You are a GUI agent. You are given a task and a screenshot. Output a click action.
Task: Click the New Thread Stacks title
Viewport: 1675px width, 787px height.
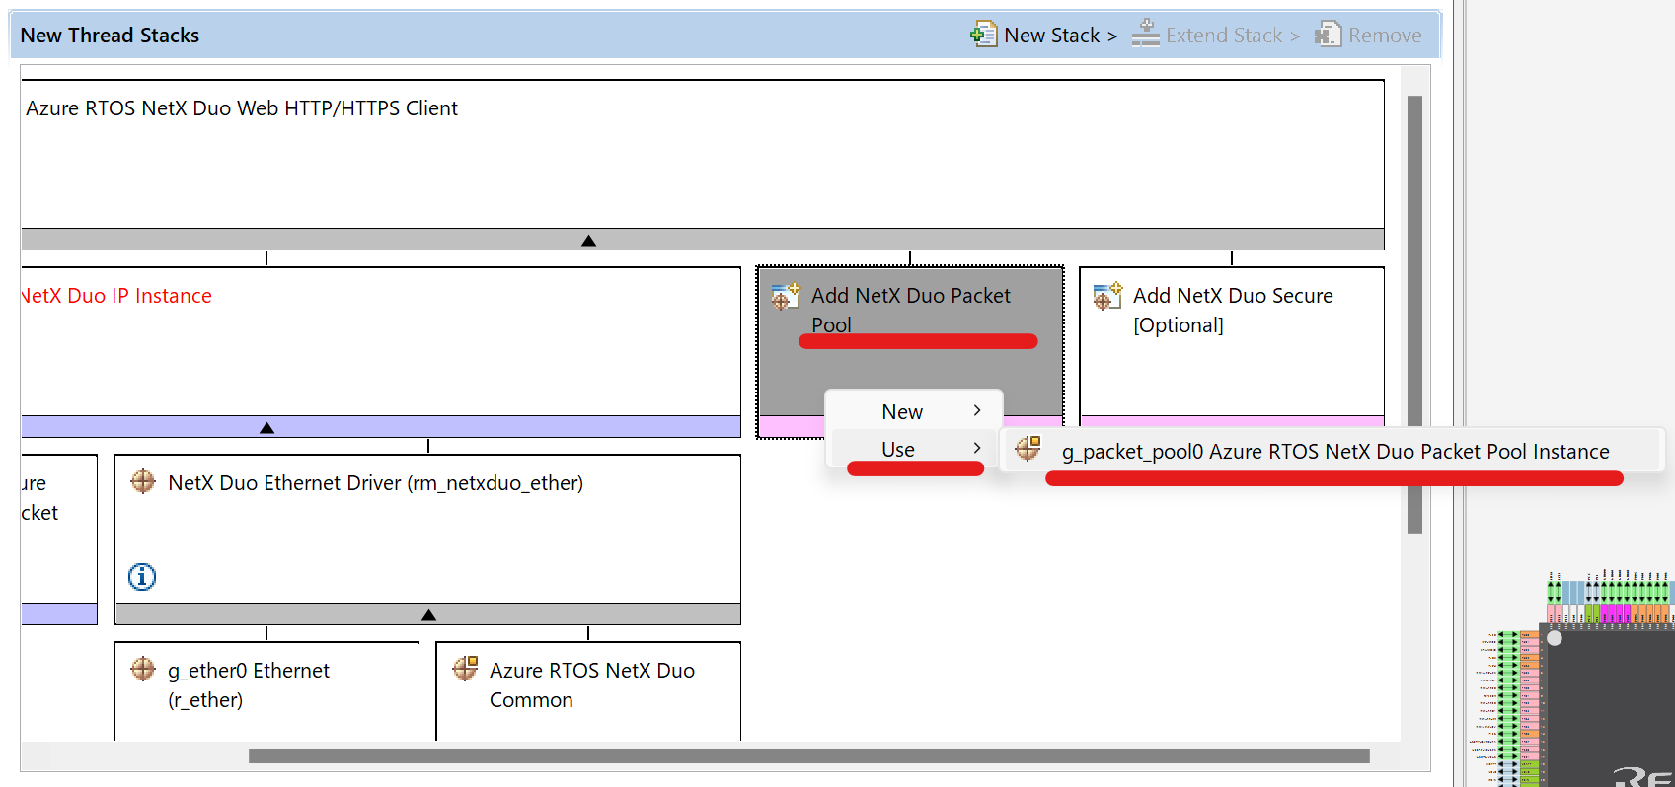(x=110, y=36)
